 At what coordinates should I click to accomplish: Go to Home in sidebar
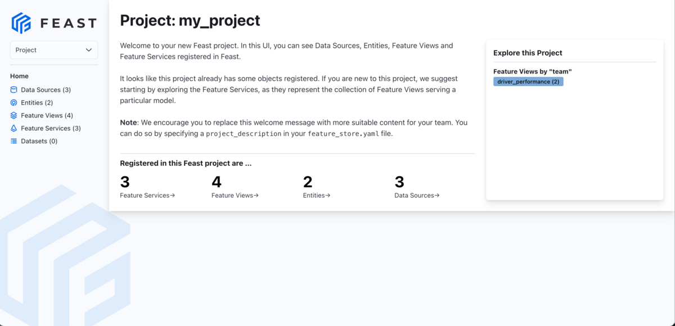tap(19, 76)
